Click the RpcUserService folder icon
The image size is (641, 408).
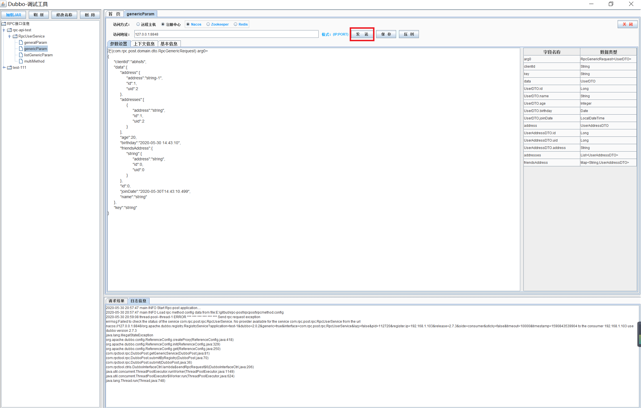(x=15, y=36)
